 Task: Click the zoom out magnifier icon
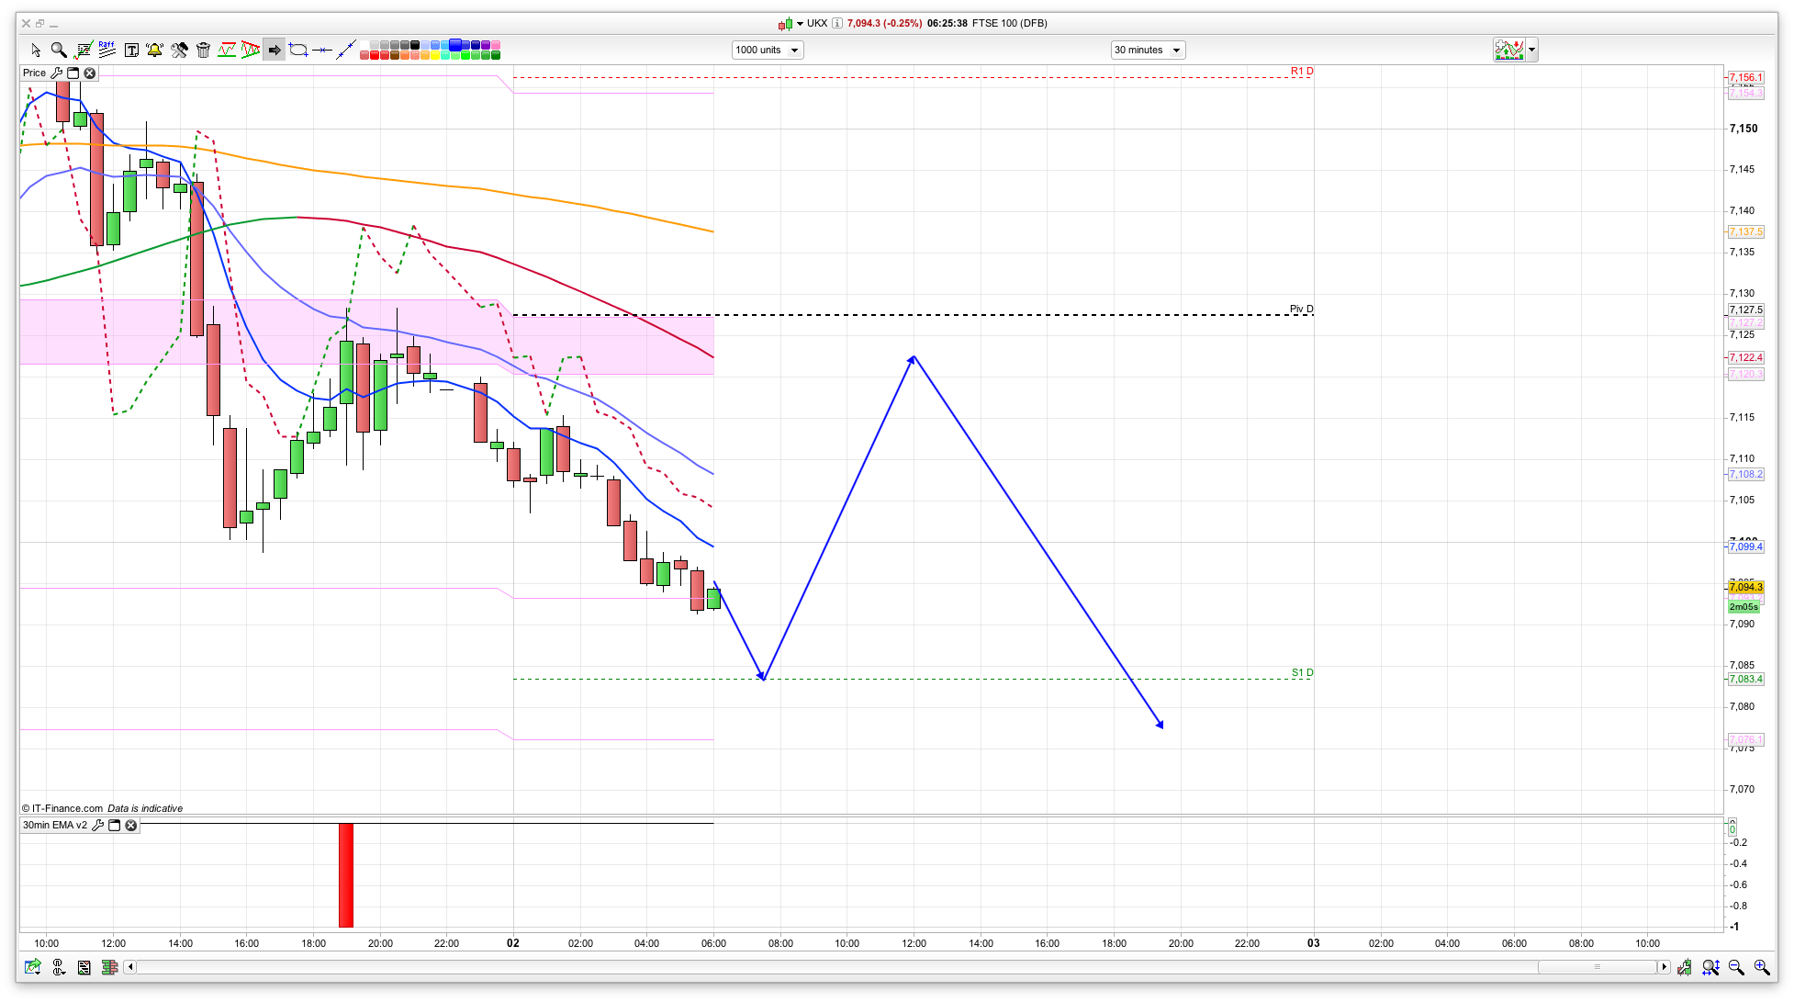1736,967
